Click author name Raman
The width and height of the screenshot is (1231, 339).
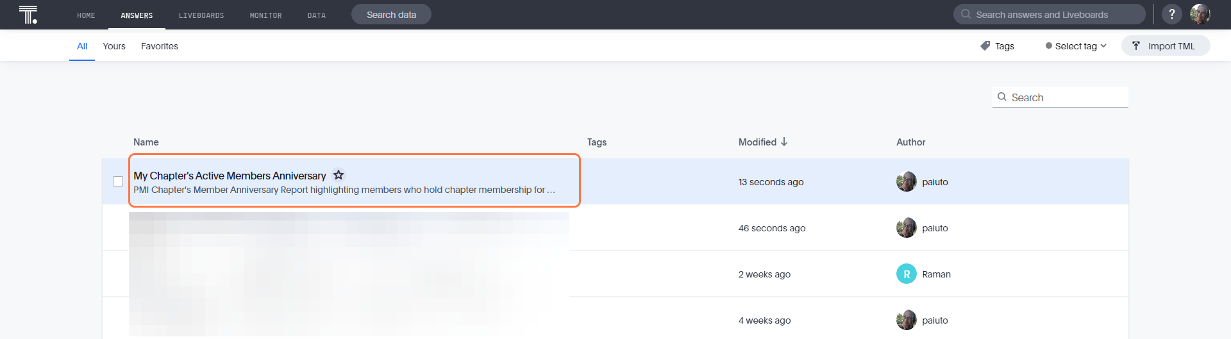[936, 274]
